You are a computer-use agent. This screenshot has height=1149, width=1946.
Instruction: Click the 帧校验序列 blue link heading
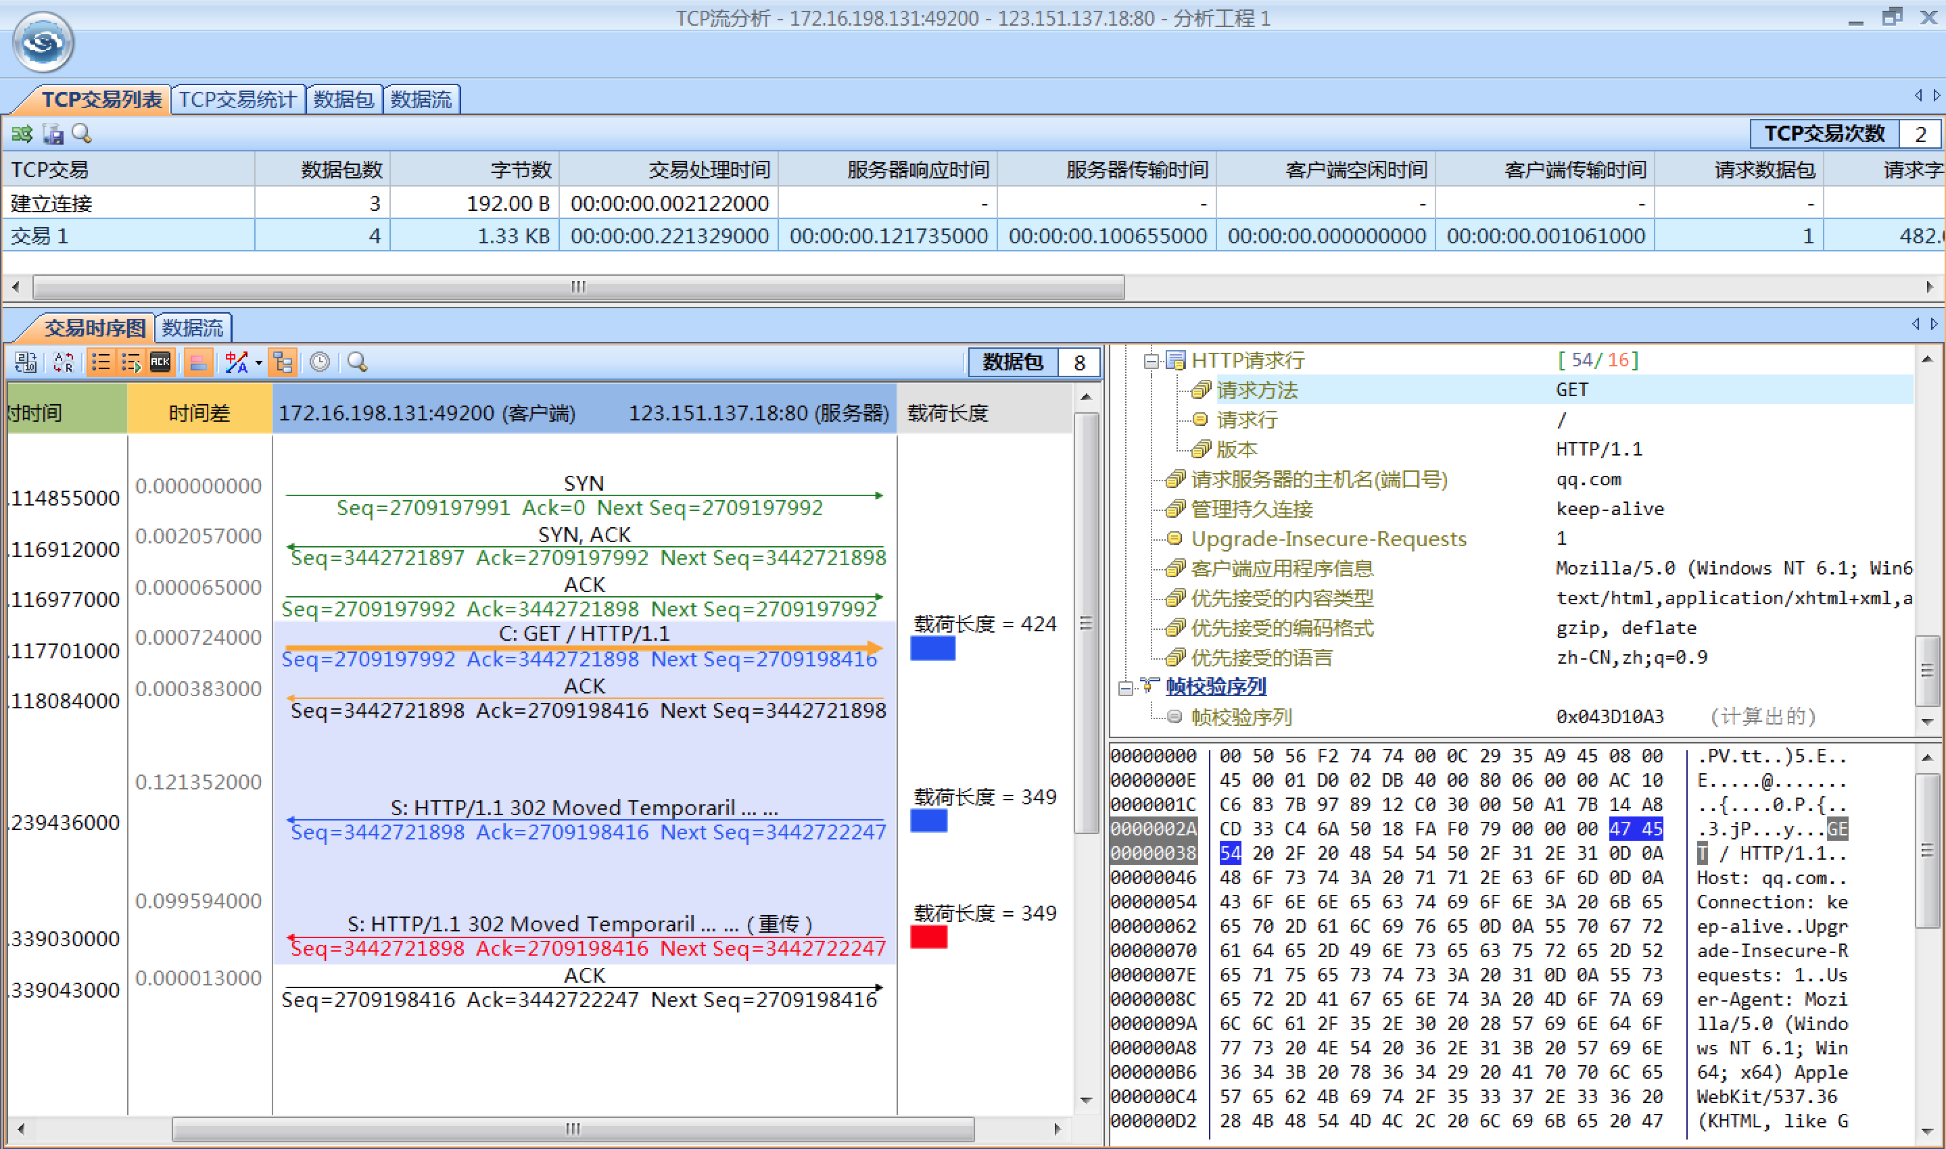click(1216, 687)
